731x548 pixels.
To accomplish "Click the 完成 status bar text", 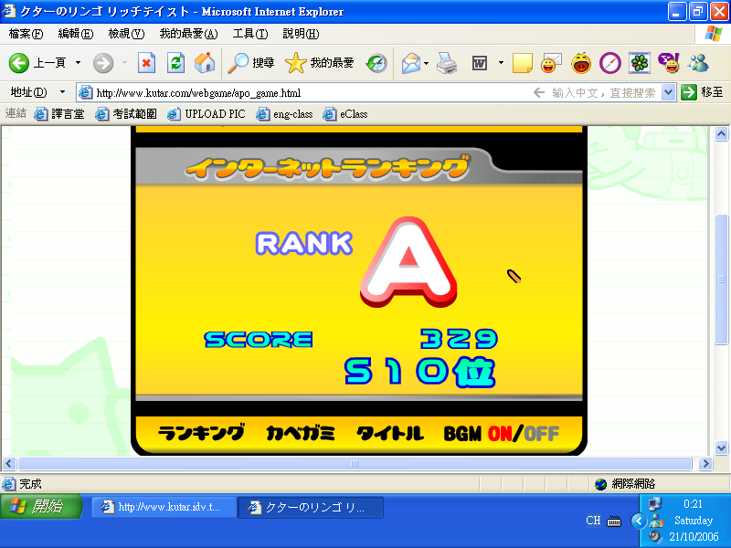I will 30,484.
